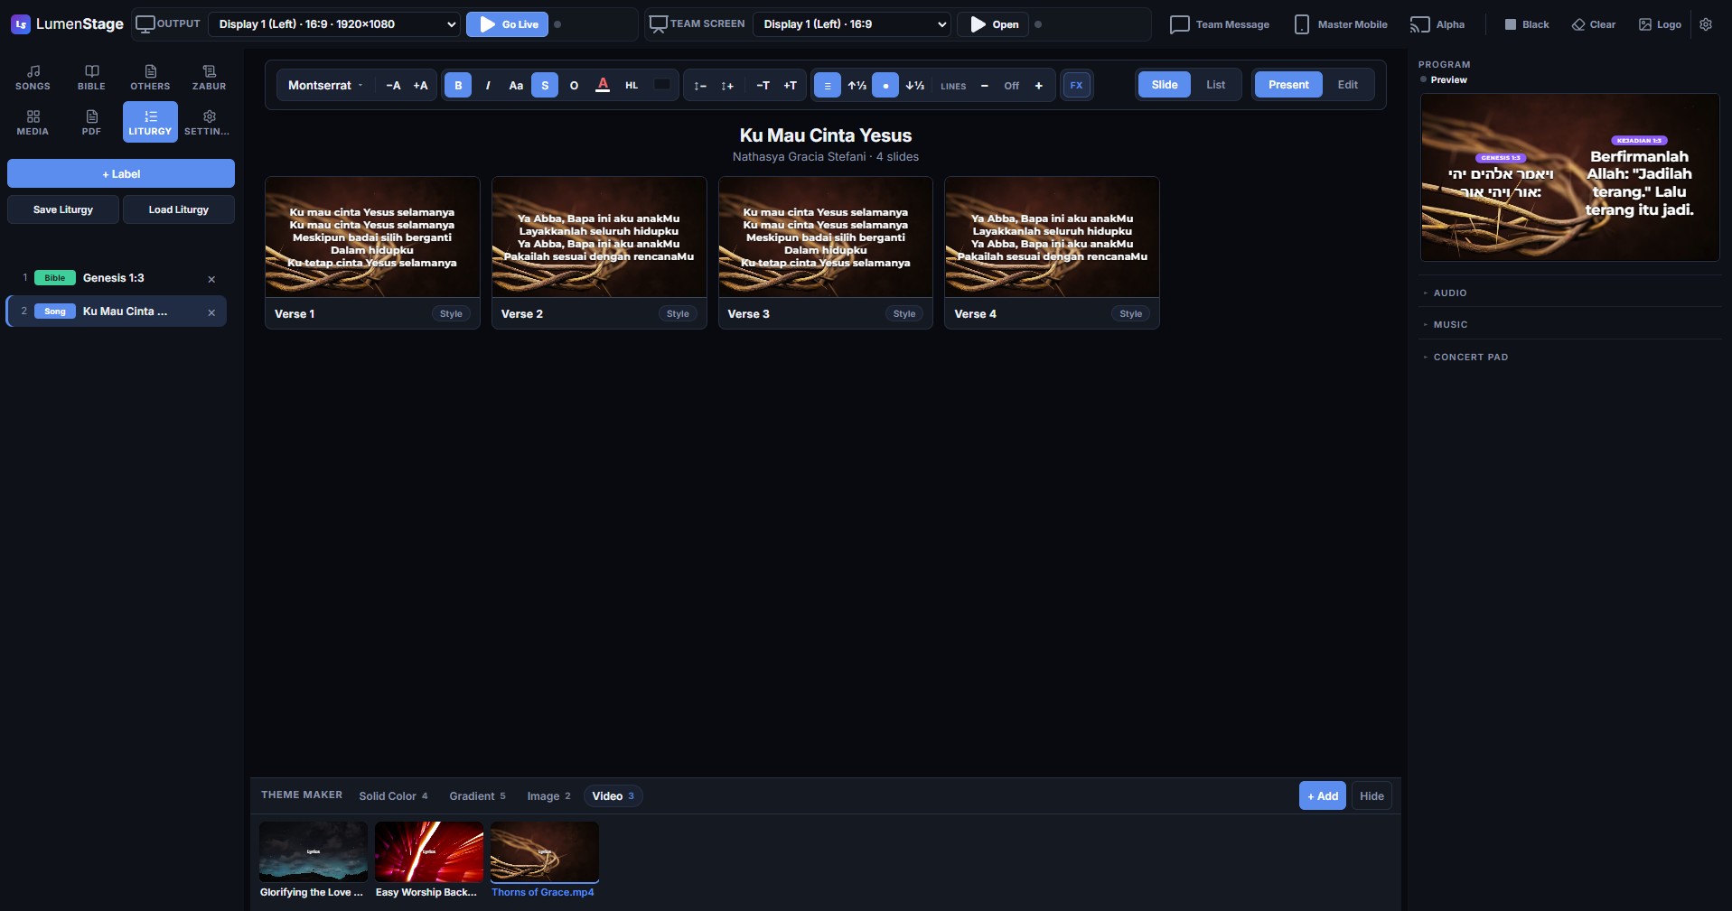Select center text alignment

(x=828, y=86)
